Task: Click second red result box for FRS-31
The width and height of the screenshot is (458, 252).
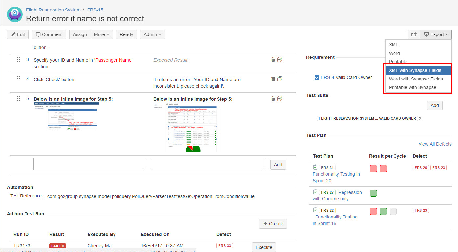Action: [x=383, y=169]
